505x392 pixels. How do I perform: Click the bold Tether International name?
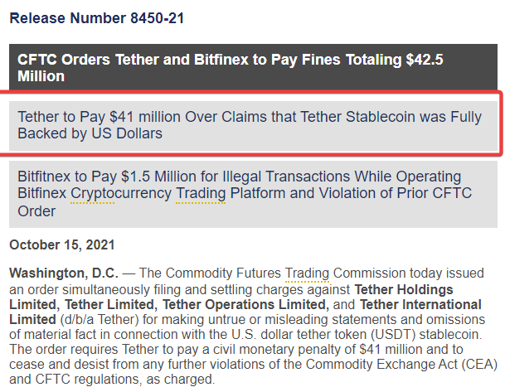[x=420, y=304]
